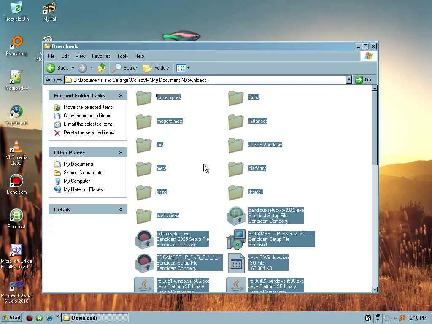Select bandicut-setup-xp-2.8.2.exe file icon
432x324 pixels.
tap(236, 216)
